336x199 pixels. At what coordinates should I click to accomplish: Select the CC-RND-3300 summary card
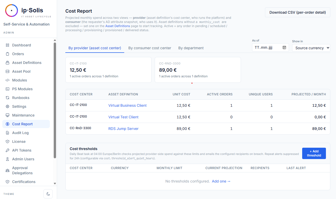(198, 70)
